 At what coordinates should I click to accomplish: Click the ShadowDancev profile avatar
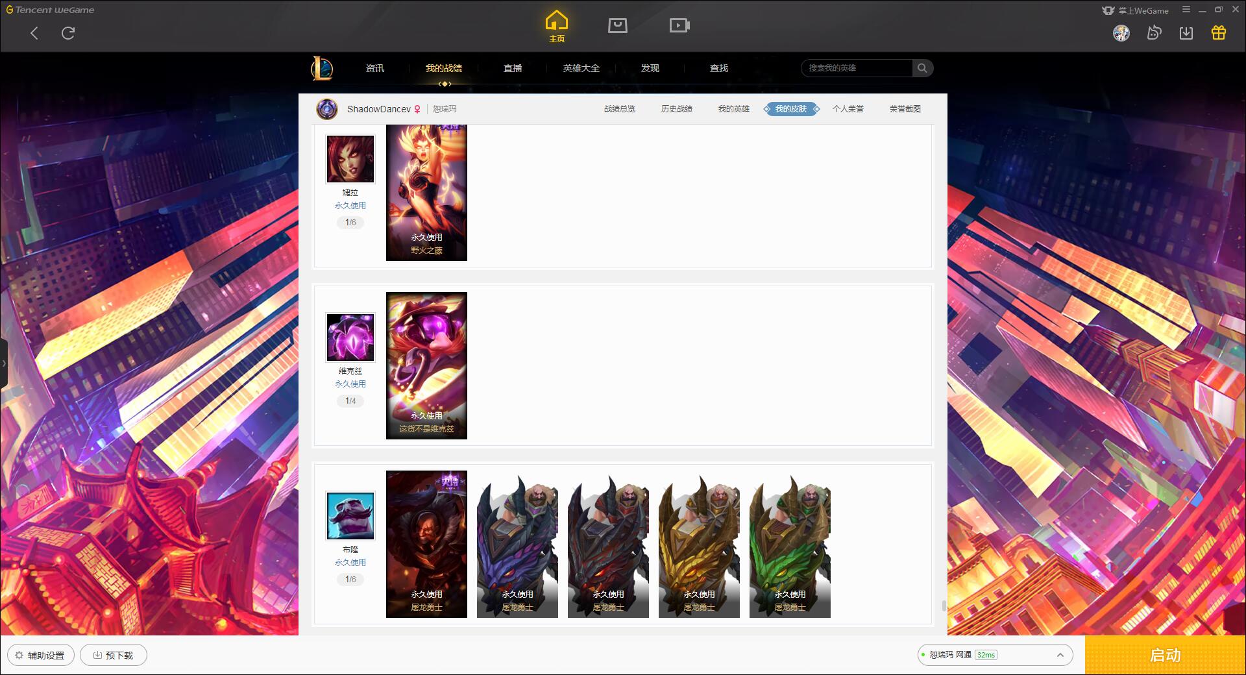tap(327, 109)
